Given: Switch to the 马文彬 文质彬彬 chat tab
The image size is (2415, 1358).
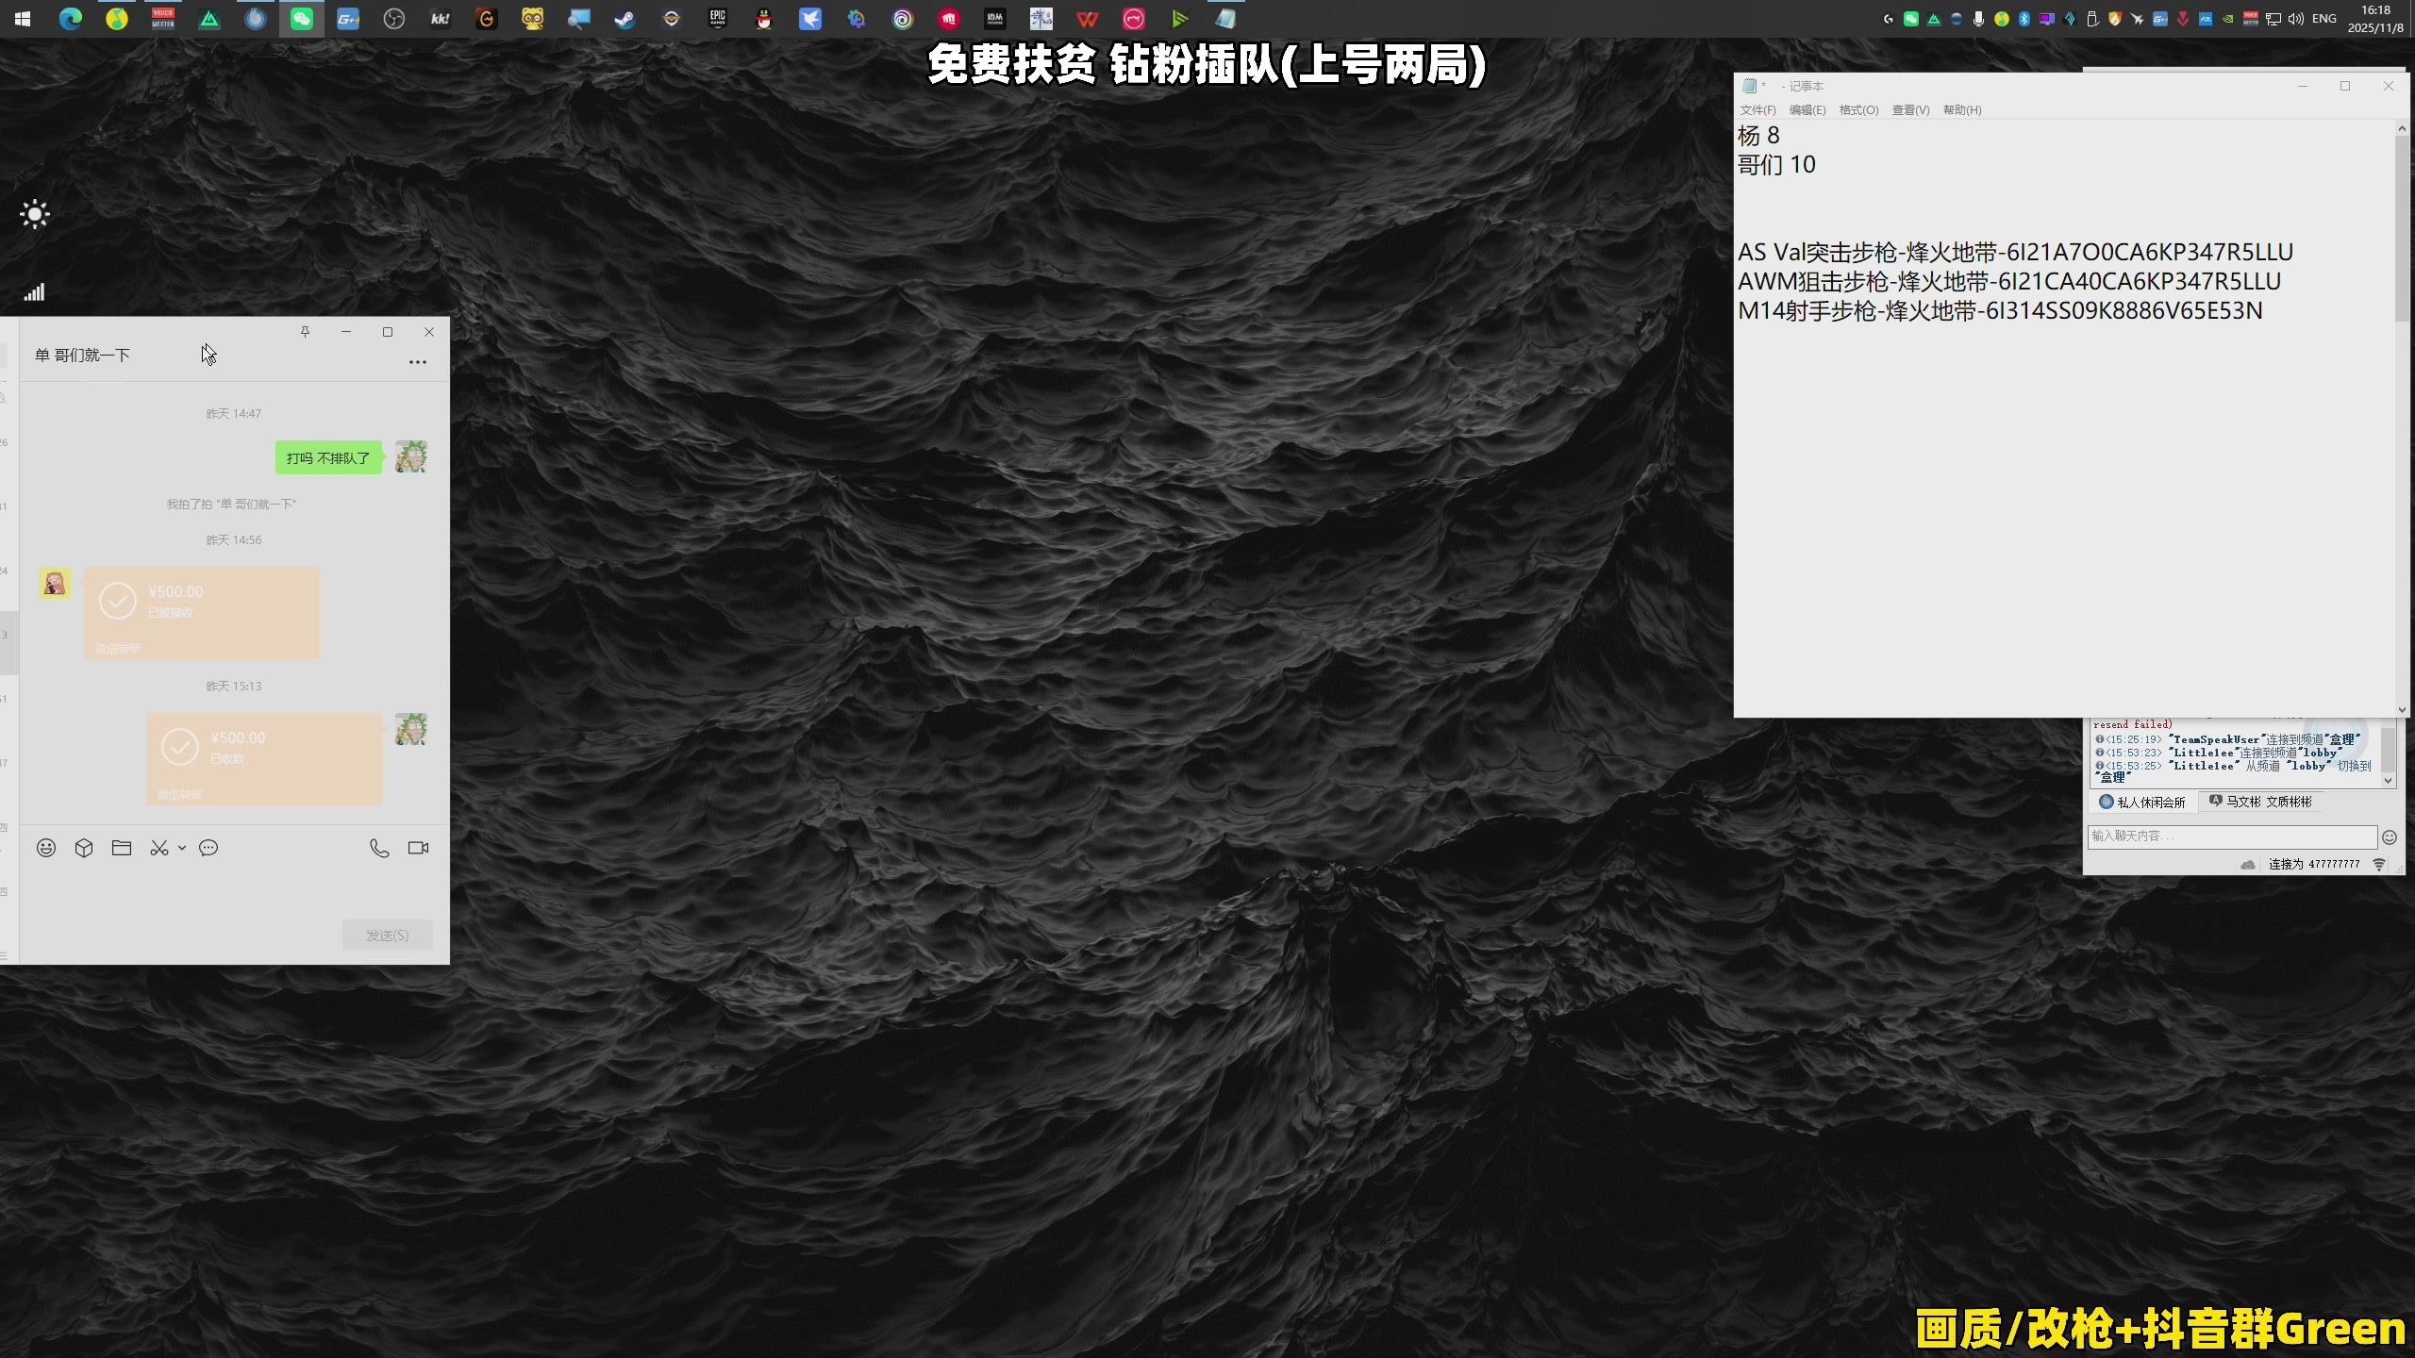Looking at the screenshot, I should (2260, 802).
